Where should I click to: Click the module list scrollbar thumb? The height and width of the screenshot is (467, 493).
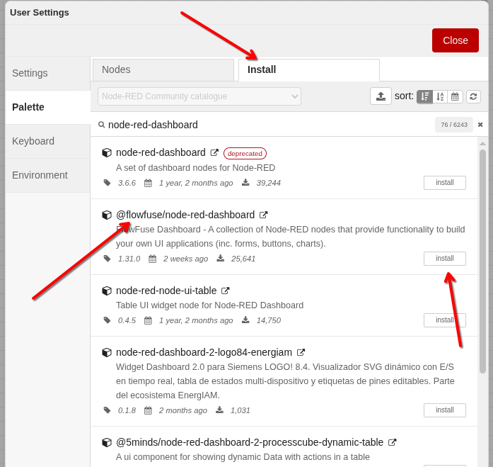point(482,261)
